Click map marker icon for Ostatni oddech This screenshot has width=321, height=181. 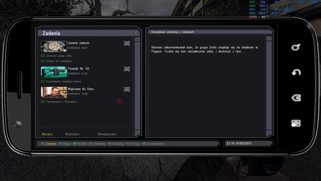(x=127, y=43)
